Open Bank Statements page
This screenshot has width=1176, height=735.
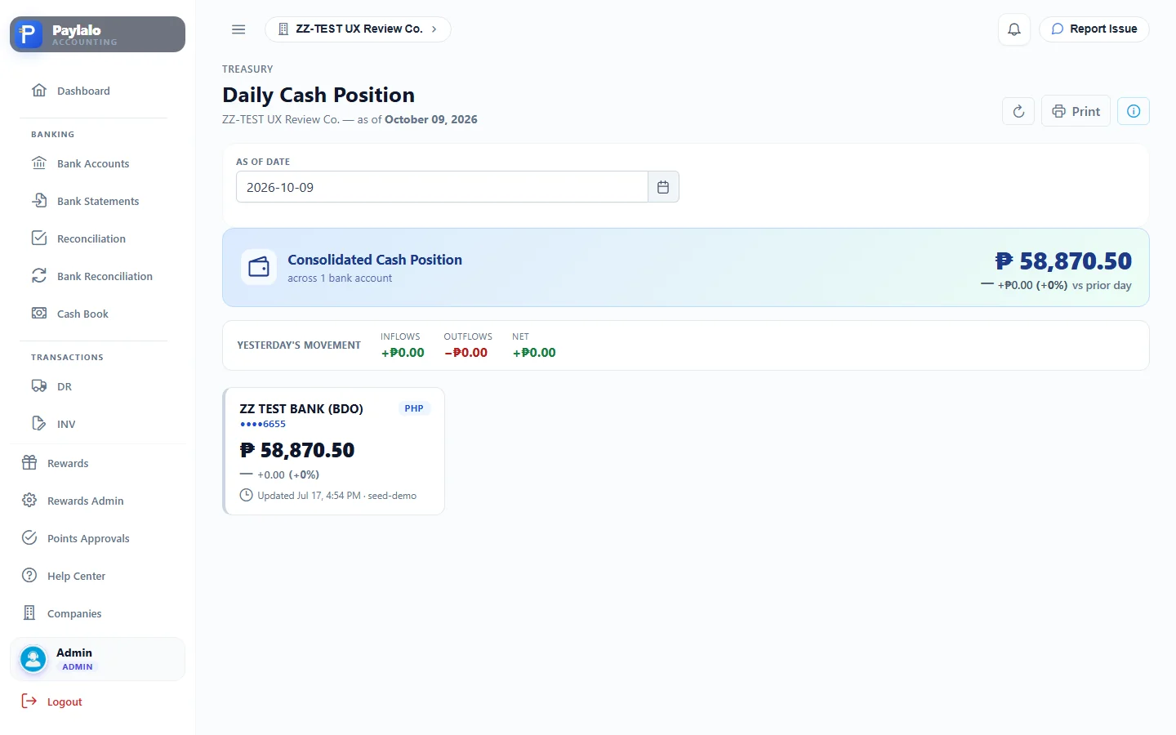[97, 201]
